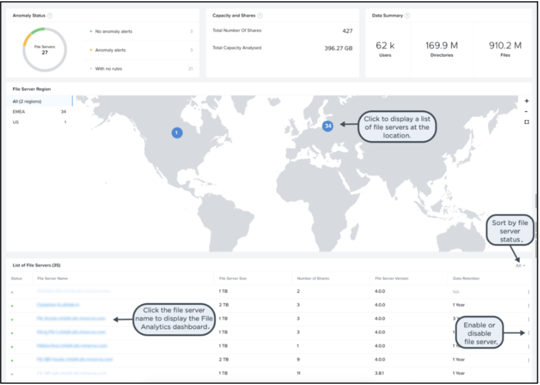
Task: Click the File Server Name column header
Action: [53, 278]
